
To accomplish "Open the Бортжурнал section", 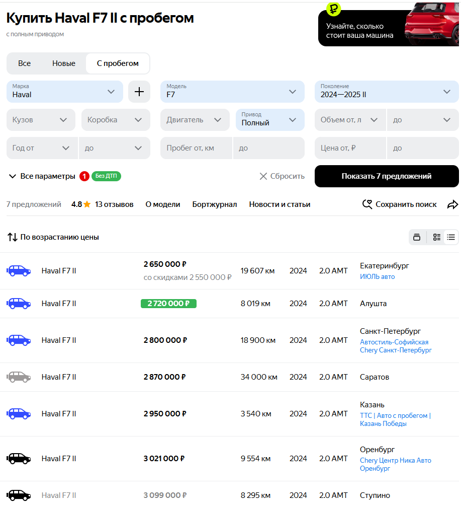I will 215,204.
